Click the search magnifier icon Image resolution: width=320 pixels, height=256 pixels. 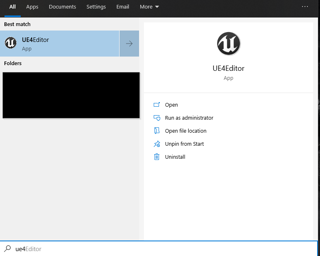(x=8, y=249)
